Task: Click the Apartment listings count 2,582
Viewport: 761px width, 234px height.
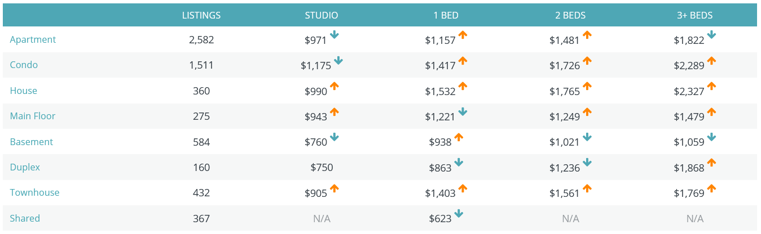Action: coord(201,40)
